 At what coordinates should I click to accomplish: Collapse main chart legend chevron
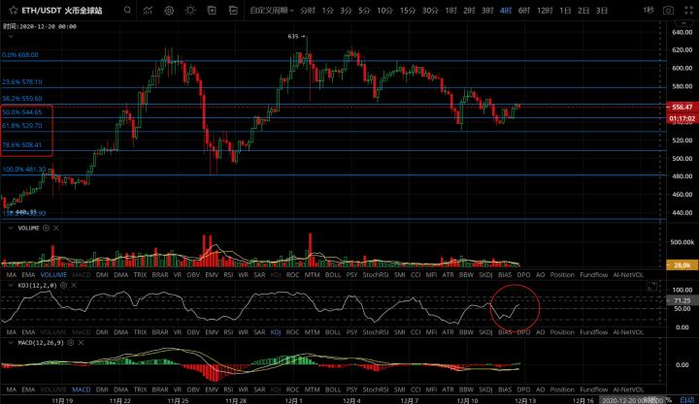coord(11,36)
